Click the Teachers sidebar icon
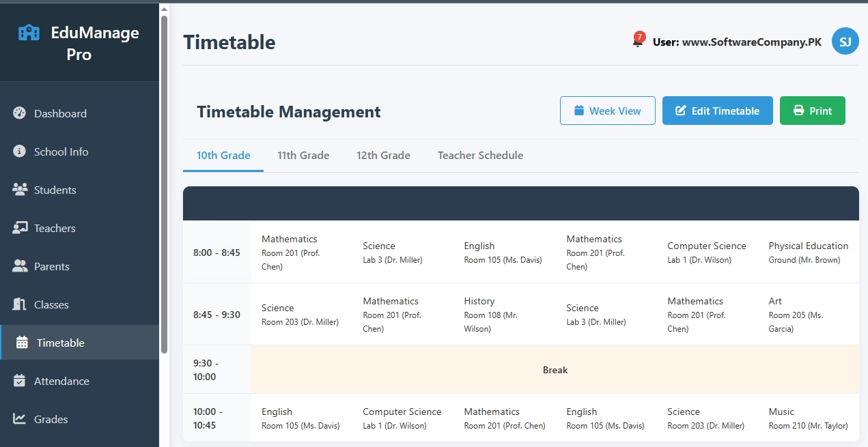This screenshot has height=447, width=868. click(20, 228)
